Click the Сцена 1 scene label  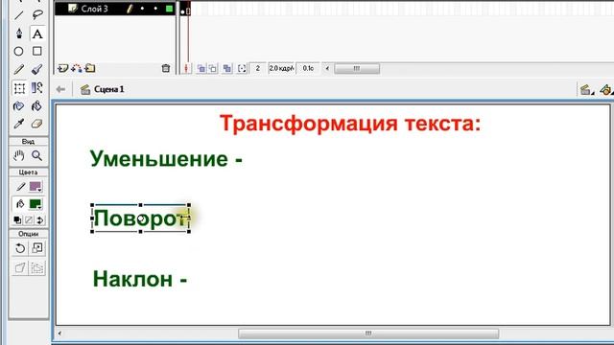click(108, 89)
